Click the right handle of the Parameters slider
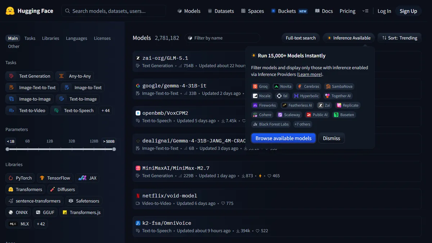Viewport: 432px width, 243px height. 114,148
